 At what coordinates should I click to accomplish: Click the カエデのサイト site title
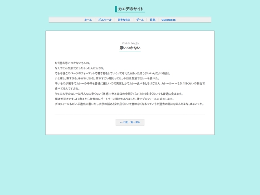coord(130,9)
